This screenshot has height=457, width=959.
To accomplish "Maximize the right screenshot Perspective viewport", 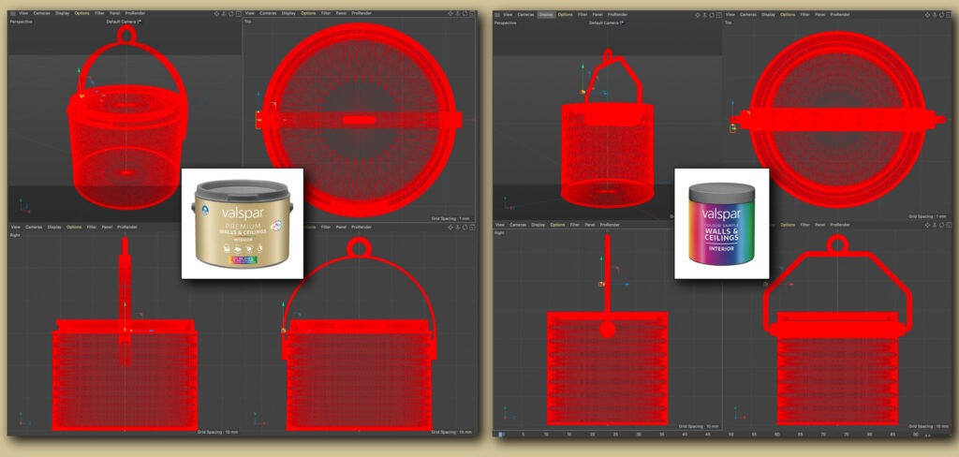I will (718, 15).
